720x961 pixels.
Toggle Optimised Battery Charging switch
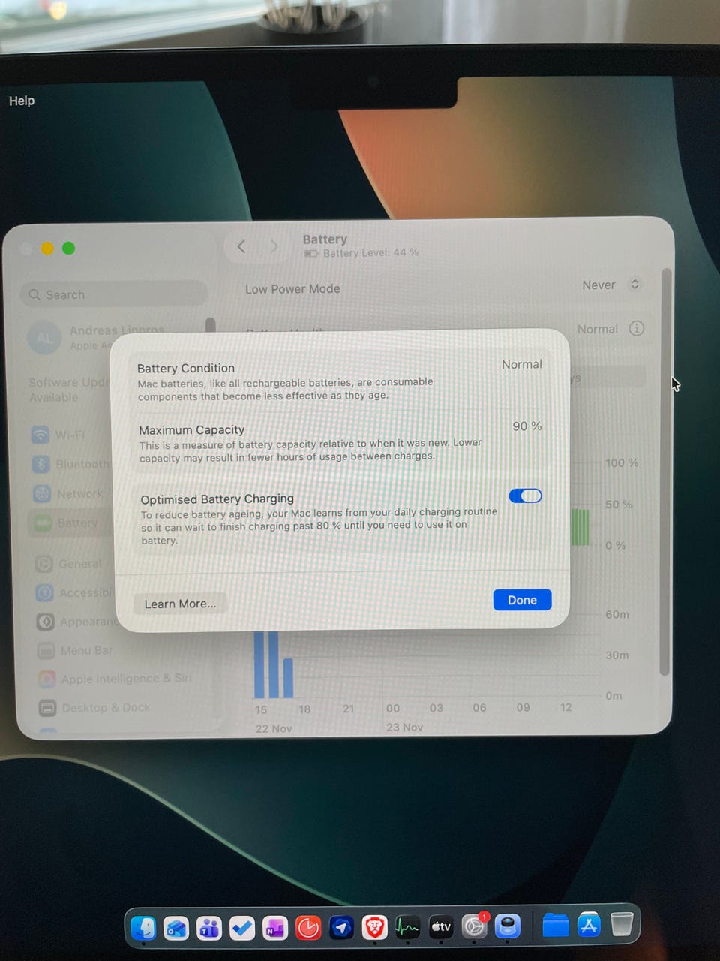pyautogui.click(x=525, y=496)
